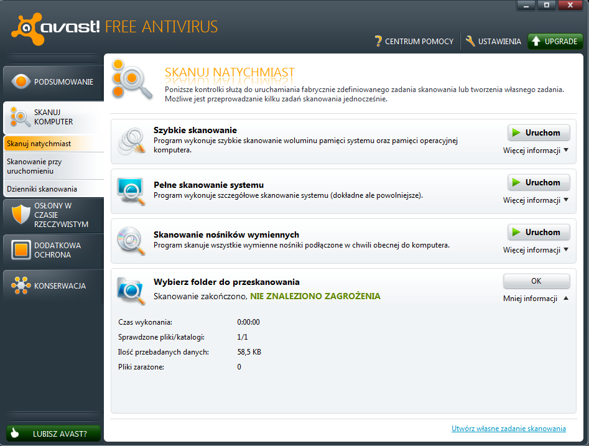Click the NIE ZNALEZIONO ZAGROŻENIA status text
This screenshot has height=446, width=589.
[315, 296]
